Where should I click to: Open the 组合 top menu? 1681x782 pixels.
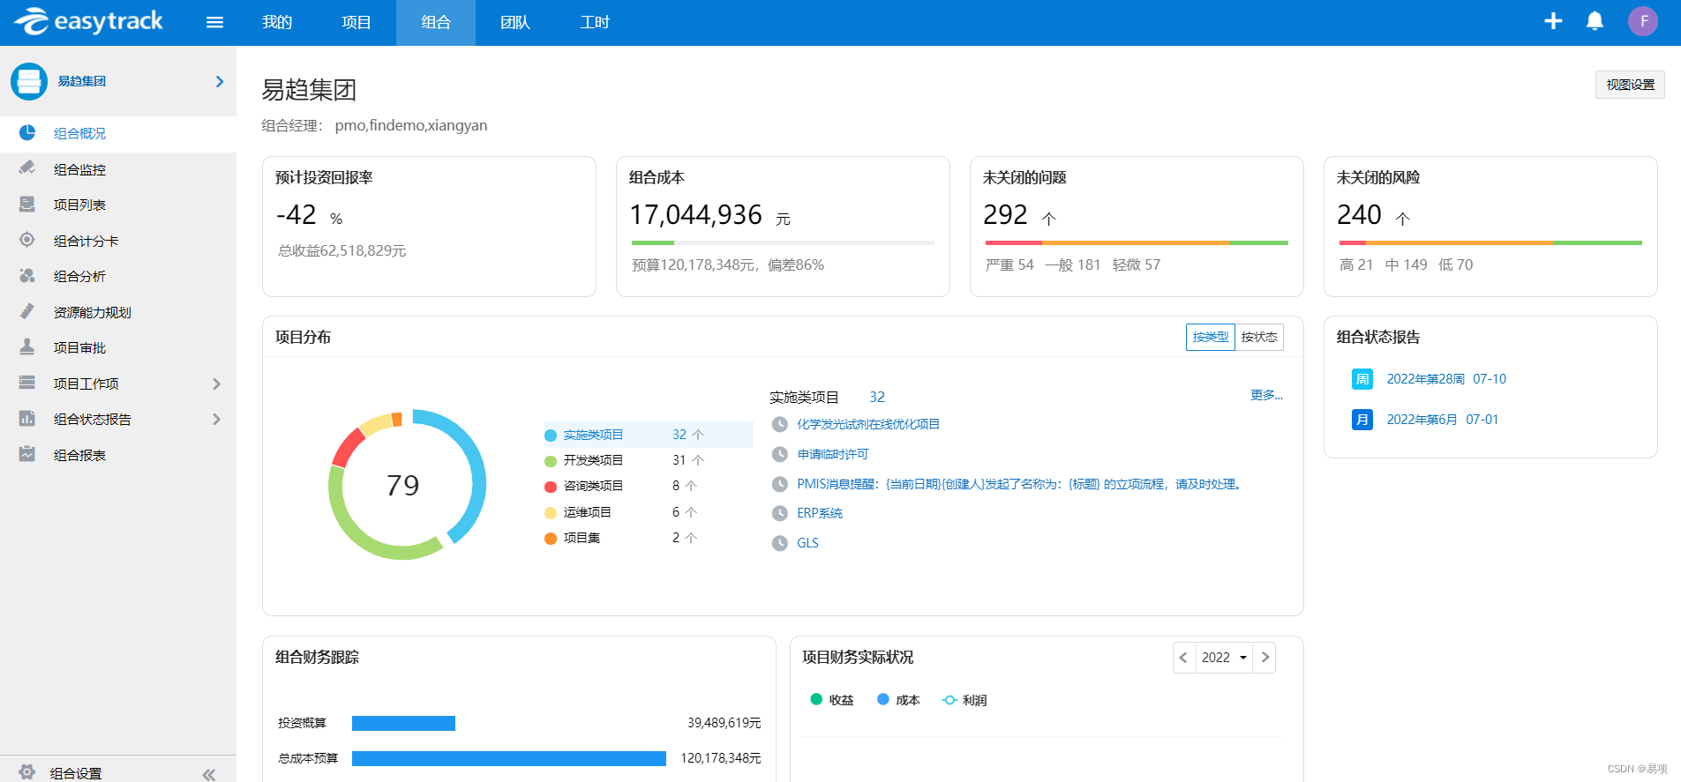tap(436, 22)
